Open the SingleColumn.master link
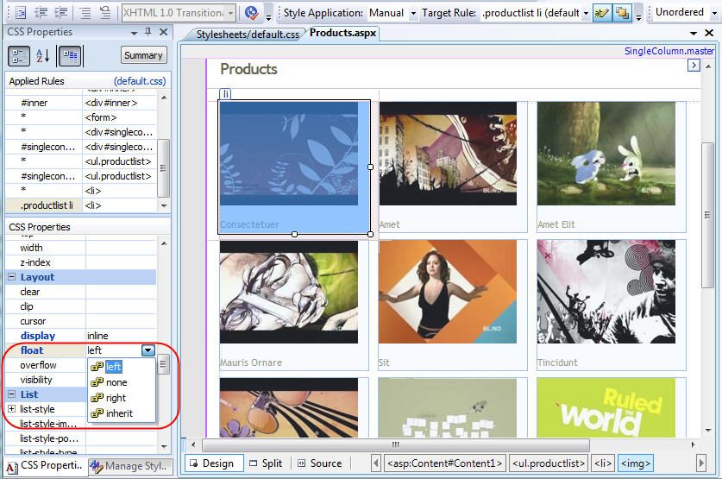This screenshot has width=722, height=479. click(x=669, y=51)
